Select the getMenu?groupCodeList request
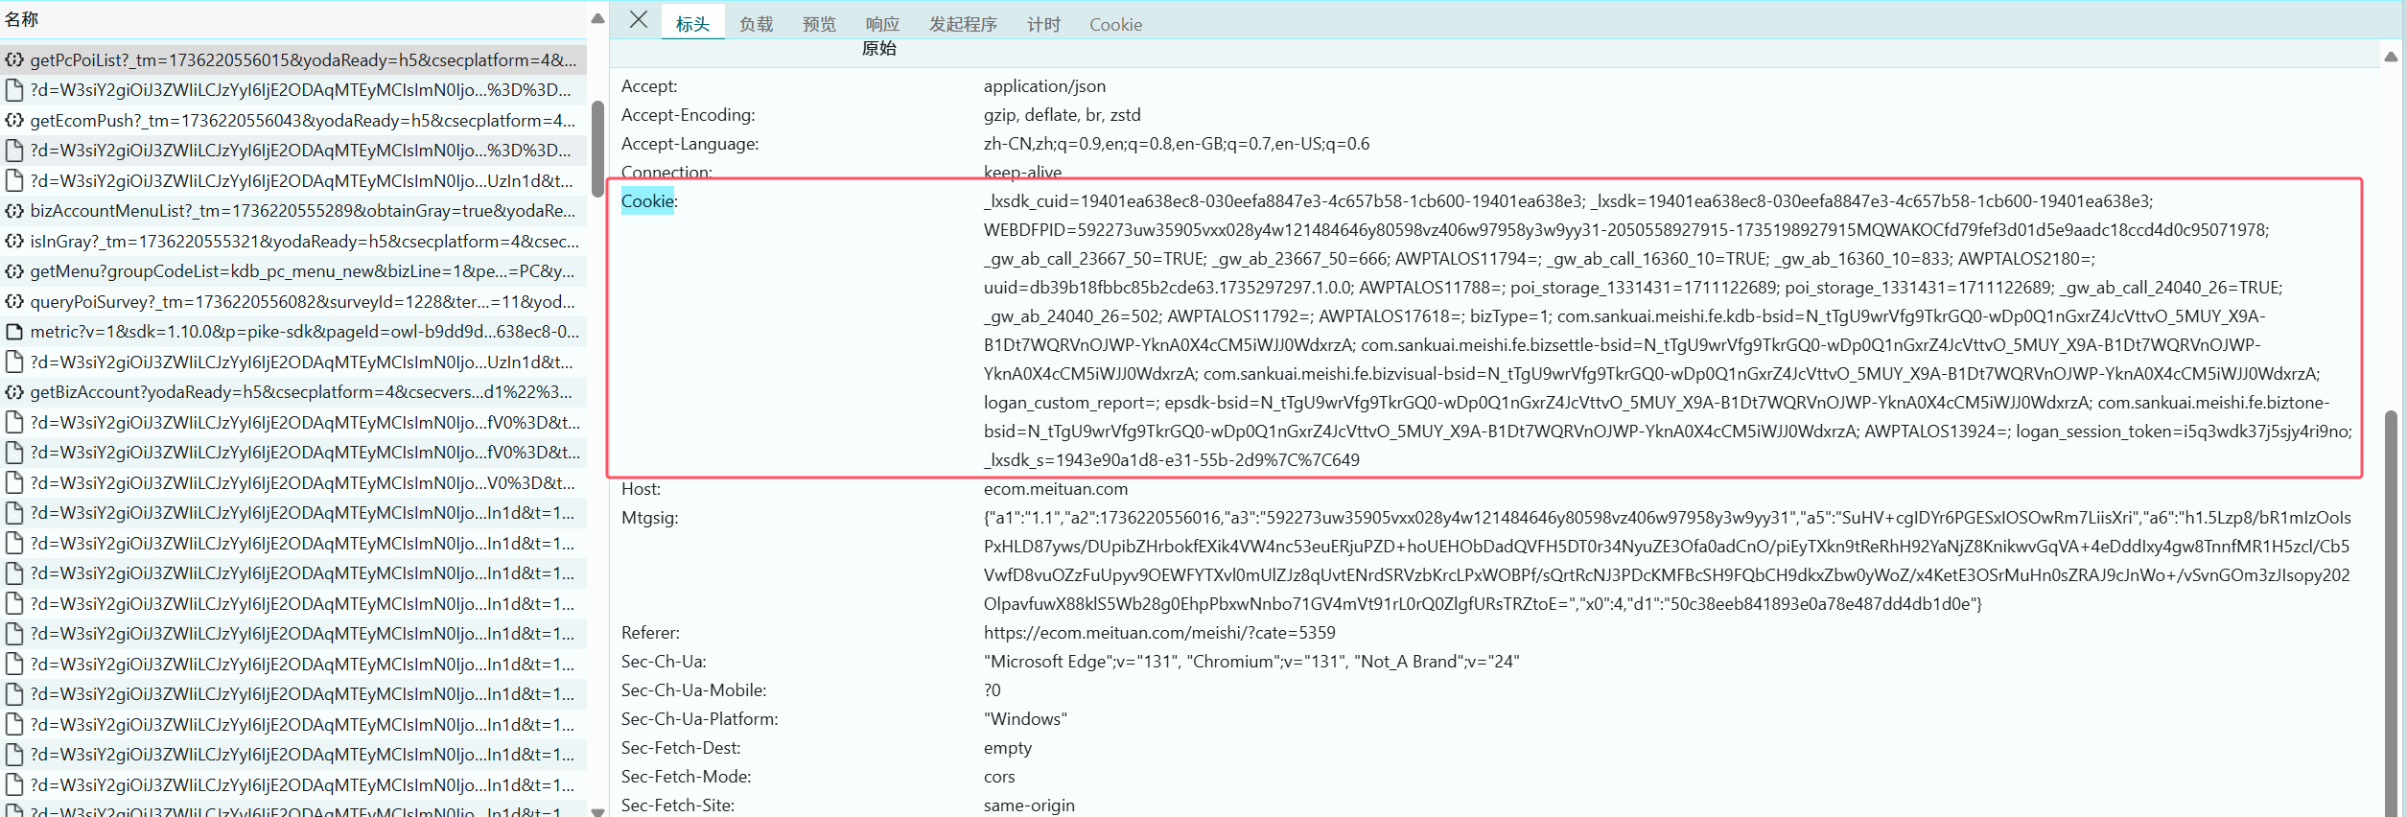Image resolution: width=2407 pixels, height=817 pixels. pyautogui.click(x=293, y=271)
